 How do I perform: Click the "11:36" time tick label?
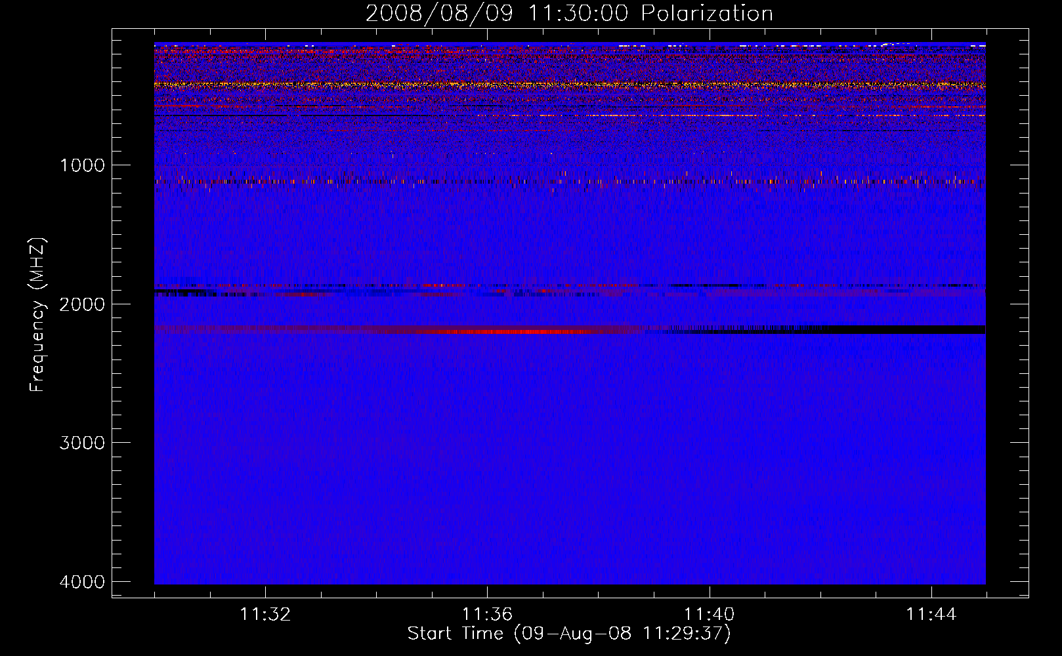[x=487, y=615]
